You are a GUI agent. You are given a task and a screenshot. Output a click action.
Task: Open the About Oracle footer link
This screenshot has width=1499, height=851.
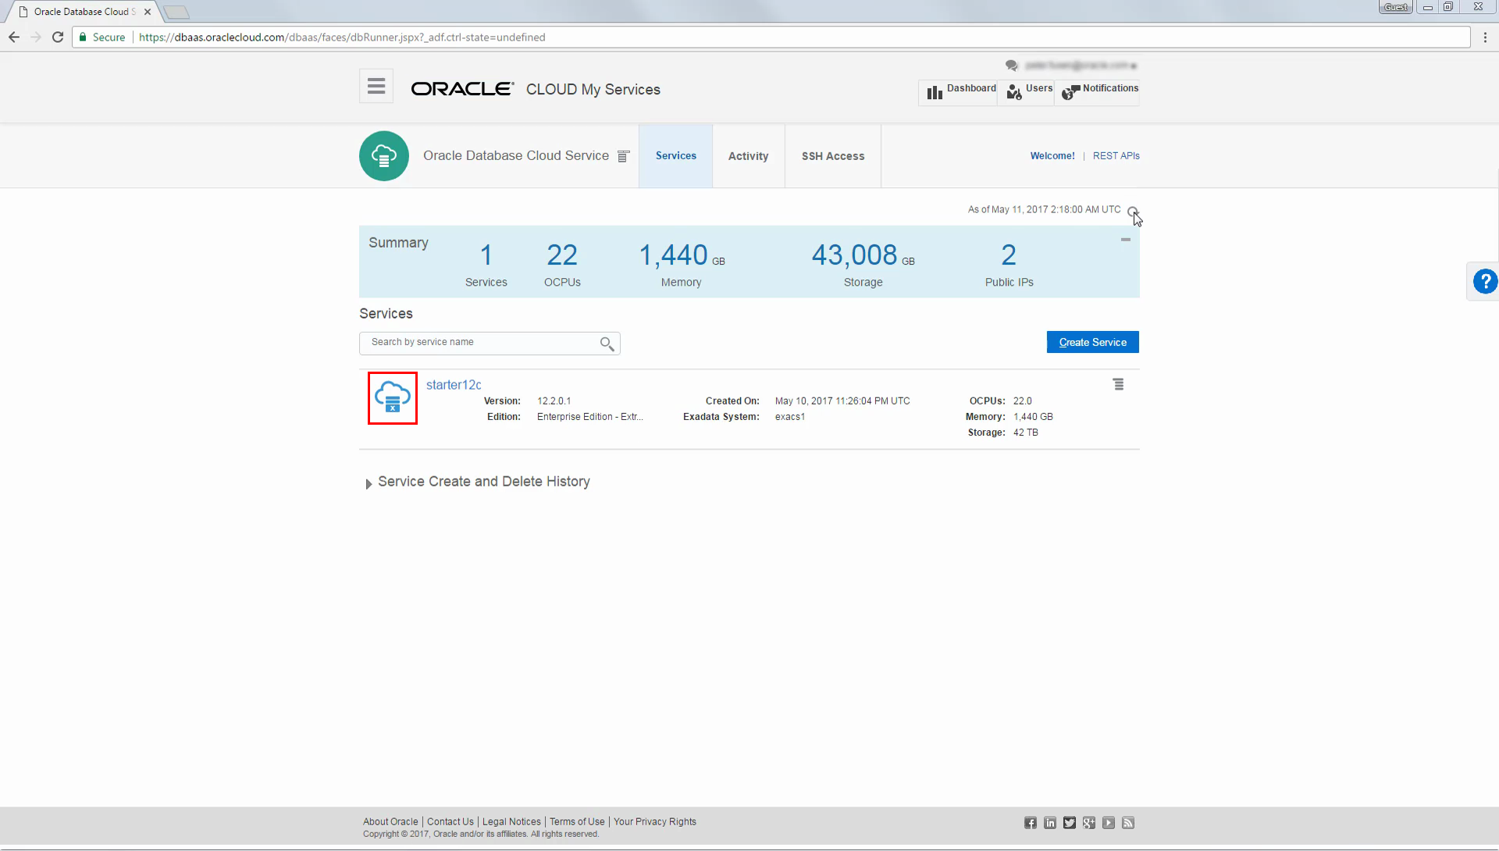click(390, 822)
